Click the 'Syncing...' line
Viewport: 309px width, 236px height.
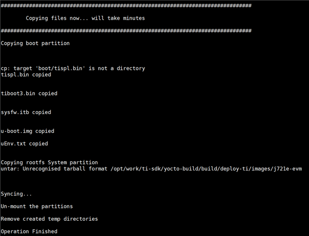pos(16,194)
